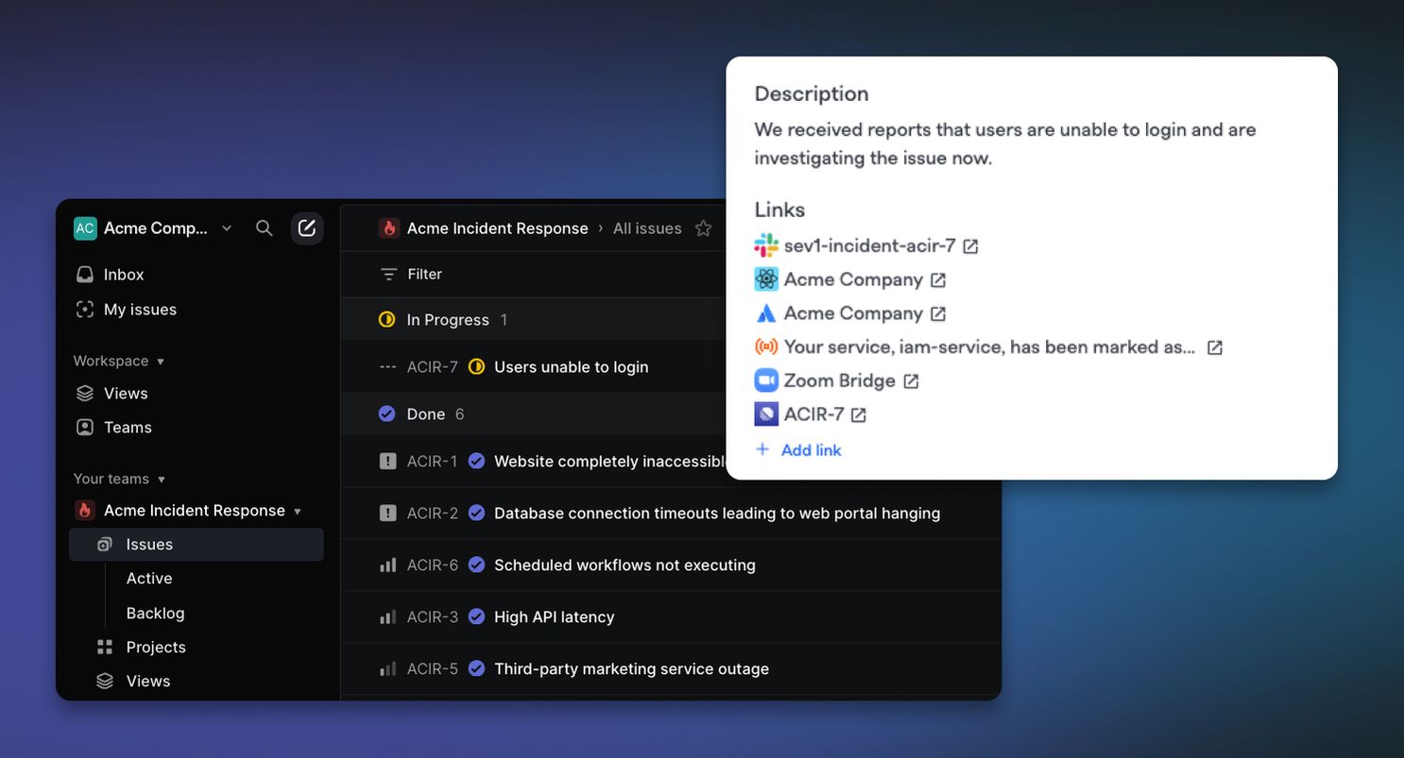Image resolution: width=1404 pixels, height=758 pixels.
Task: Open issue Website completely inaccessible
Action: coord(609,462)
